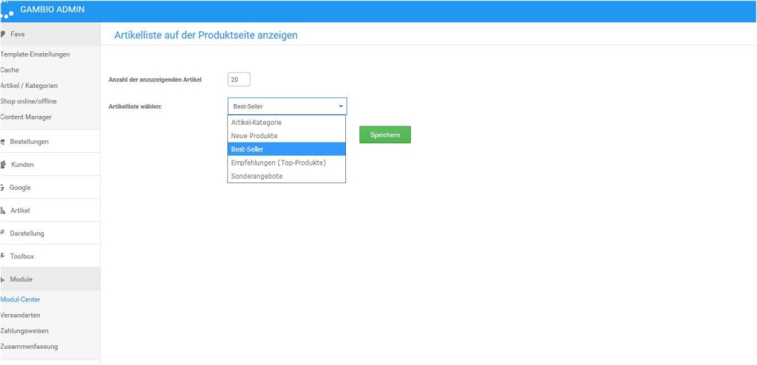
Task: Open the Cache favorite link
Action: pyautogui.click(x=10, y=70)
